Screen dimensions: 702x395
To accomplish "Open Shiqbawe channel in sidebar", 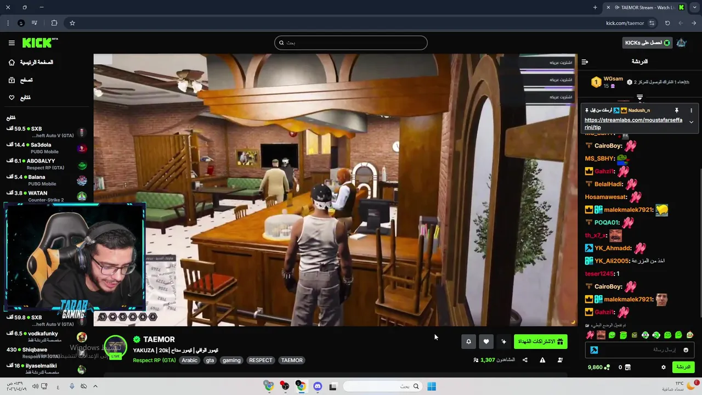I will [x=46, y=352].
